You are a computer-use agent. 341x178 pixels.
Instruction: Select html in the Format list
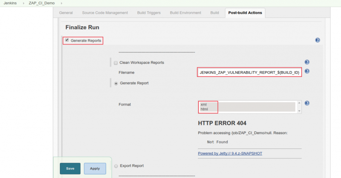[x=204, y=109]
